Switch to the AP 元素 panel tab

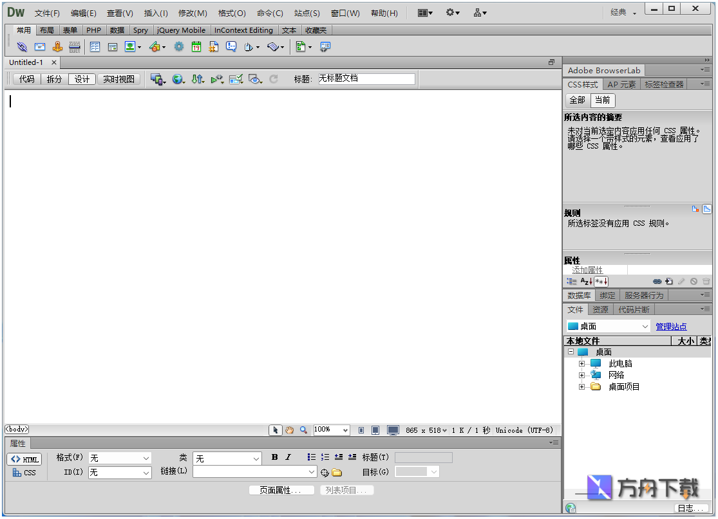click(621, 85)
